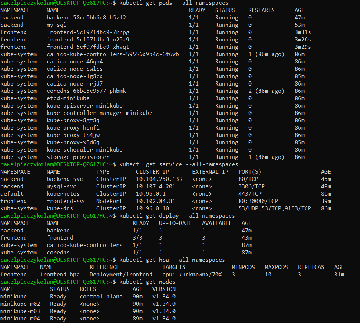
Task: Click the 'cpu: <unknown>/70%' target
Action: [192, 275]
